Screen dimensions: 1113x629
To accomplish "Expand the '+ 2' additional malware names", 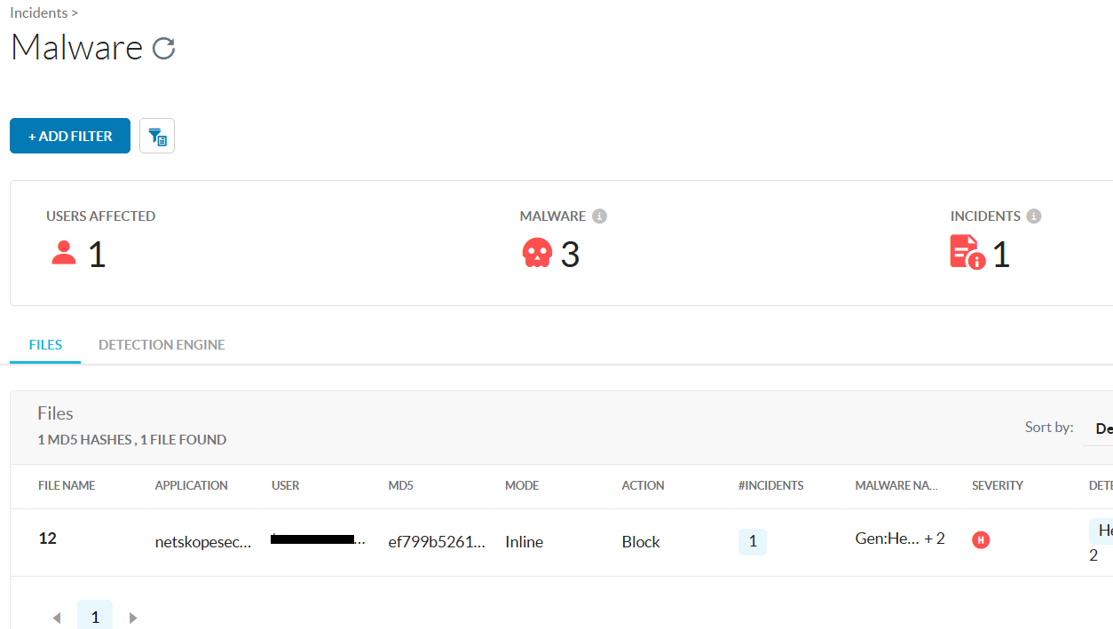I will (935, 539).
